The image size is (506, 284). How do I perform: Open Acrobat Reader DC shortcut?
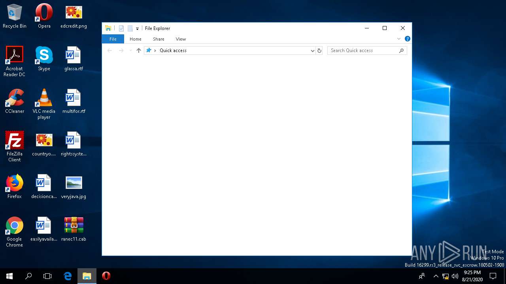pyautogui.click(x=15, y=62)
